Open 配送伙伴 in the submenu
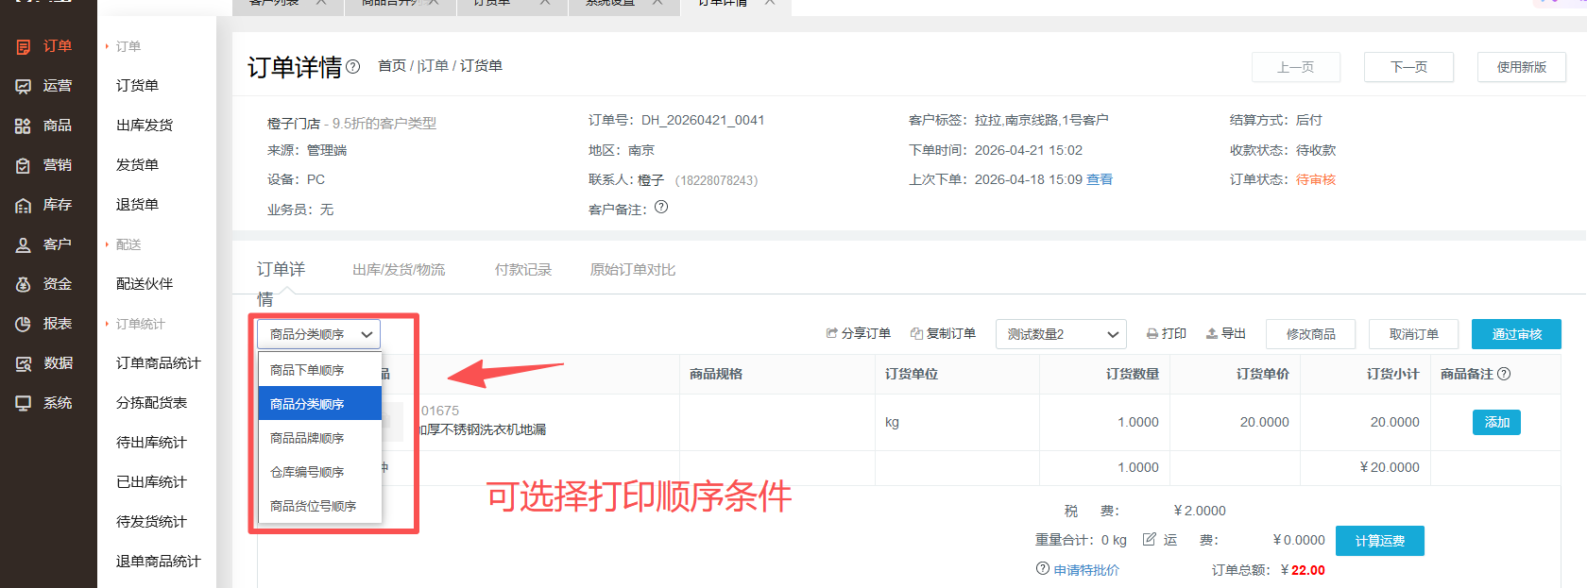Screen dimensions: 1587x588 coord(145,284)
